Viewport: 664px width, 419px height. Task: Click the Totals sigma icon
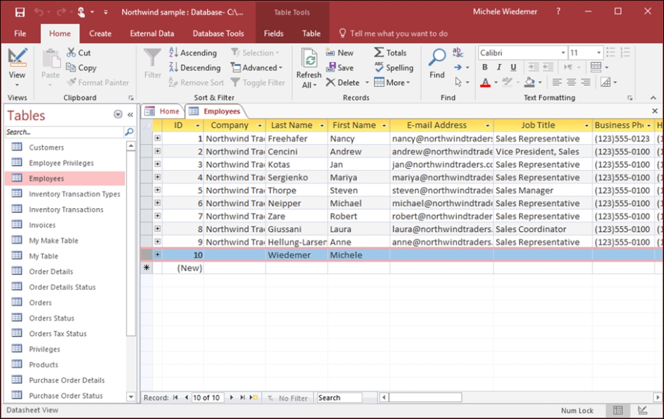379,53
